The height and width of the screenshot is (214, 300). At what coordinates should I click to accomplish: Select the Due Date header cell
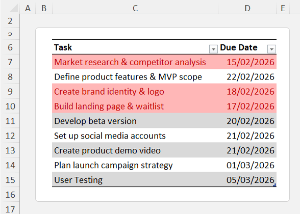point(247,47)
